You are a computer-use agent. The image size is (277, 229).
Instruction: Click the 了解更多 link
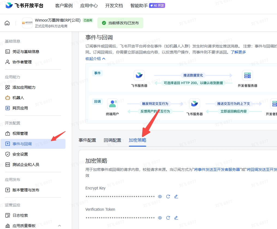pyautogui.click(x=238, y=52)
